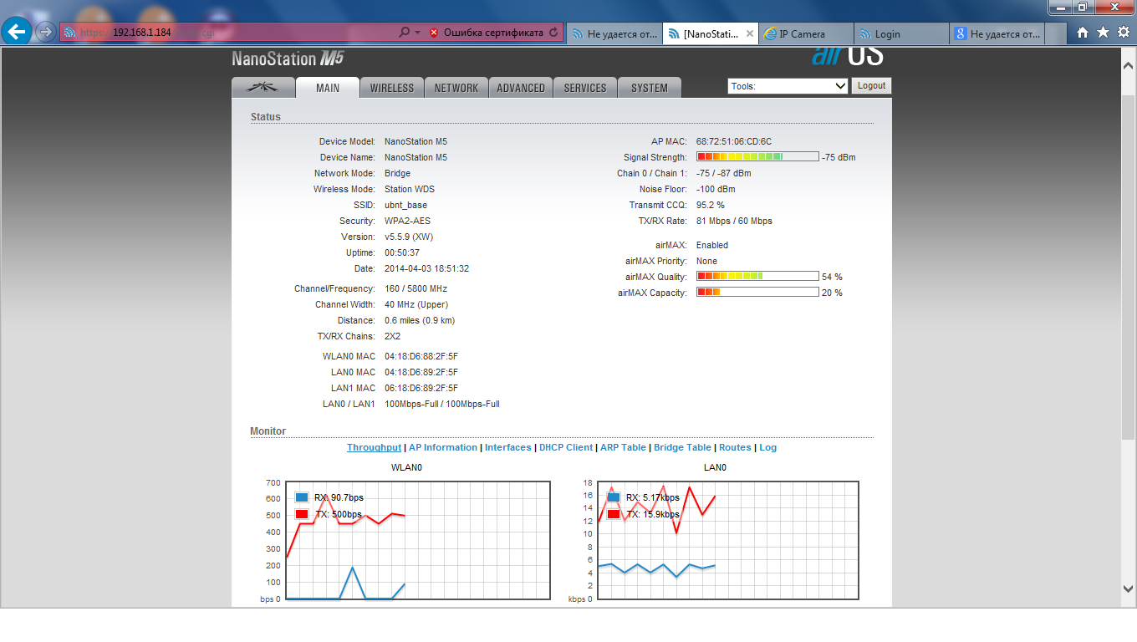Click the browser Home icon
This screenshot has height=642, width=1137.
point(1083,33)
